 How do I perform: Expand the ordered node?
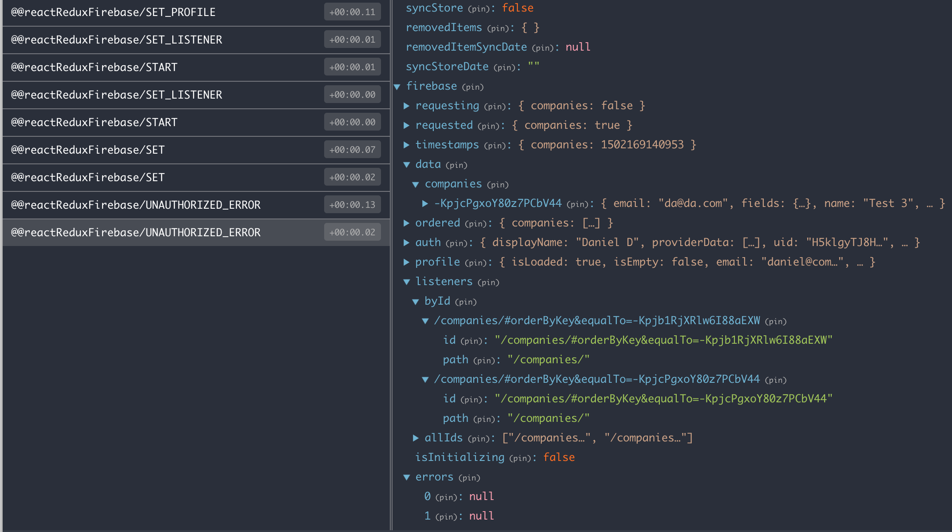point(406,223)
